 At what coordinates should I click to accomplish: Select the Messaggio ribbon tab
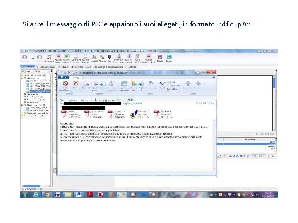(76, 78)
